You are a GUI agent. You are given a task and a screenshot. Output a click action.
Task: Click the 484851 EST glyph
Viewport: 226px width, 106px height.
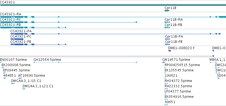[x=4, y=78]
